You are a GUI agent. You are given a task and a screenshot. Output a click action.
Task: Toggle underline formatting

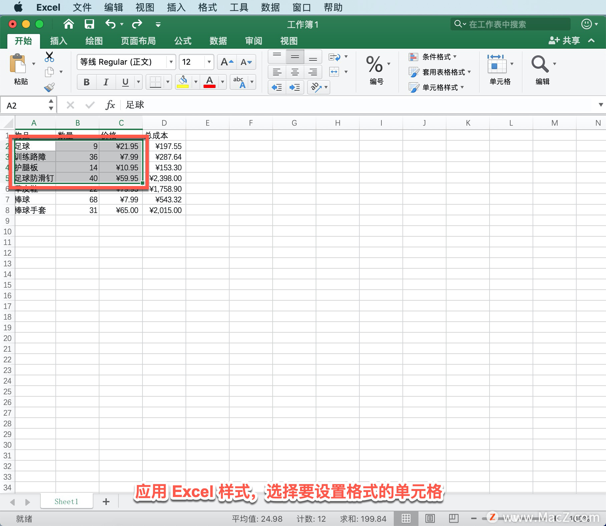coord(125,82)
